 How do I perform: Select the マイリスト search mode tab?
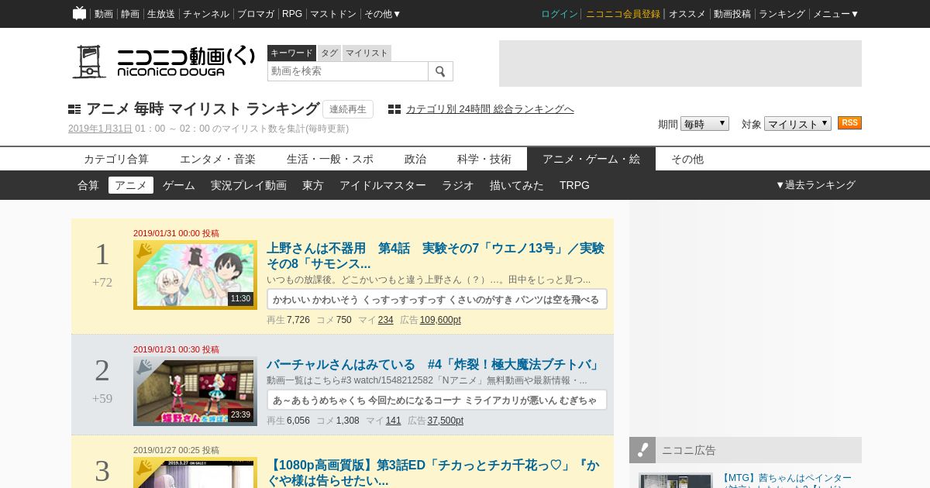click(x=367, y=53)
